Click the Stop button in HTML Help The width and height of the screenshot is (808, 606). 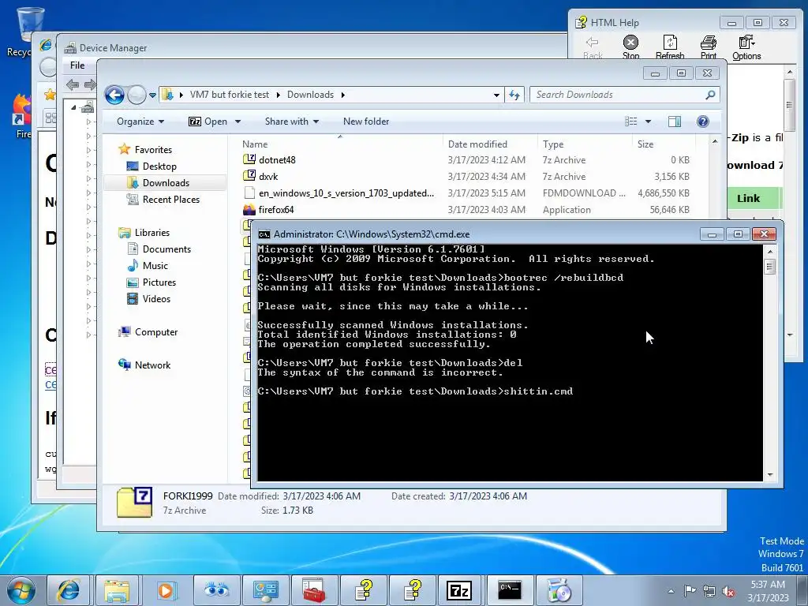(x=630, y=47)
